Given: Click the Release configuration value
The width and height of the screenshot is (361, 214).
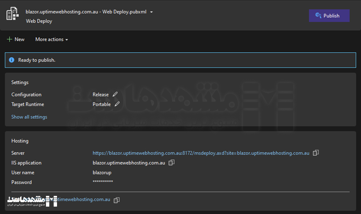Looking at the screenshot, I should pos(100,95).
